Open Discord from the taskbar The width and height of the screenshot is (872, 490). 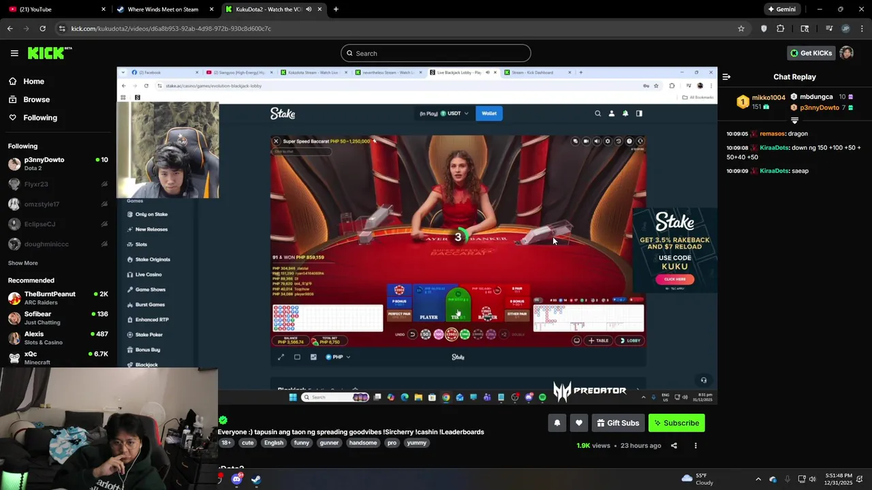(236, 479)
